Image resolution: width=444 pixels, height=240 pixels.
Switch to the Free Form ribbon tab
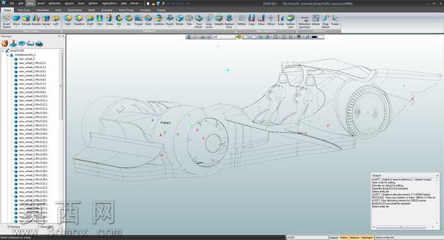coord(24,10)
